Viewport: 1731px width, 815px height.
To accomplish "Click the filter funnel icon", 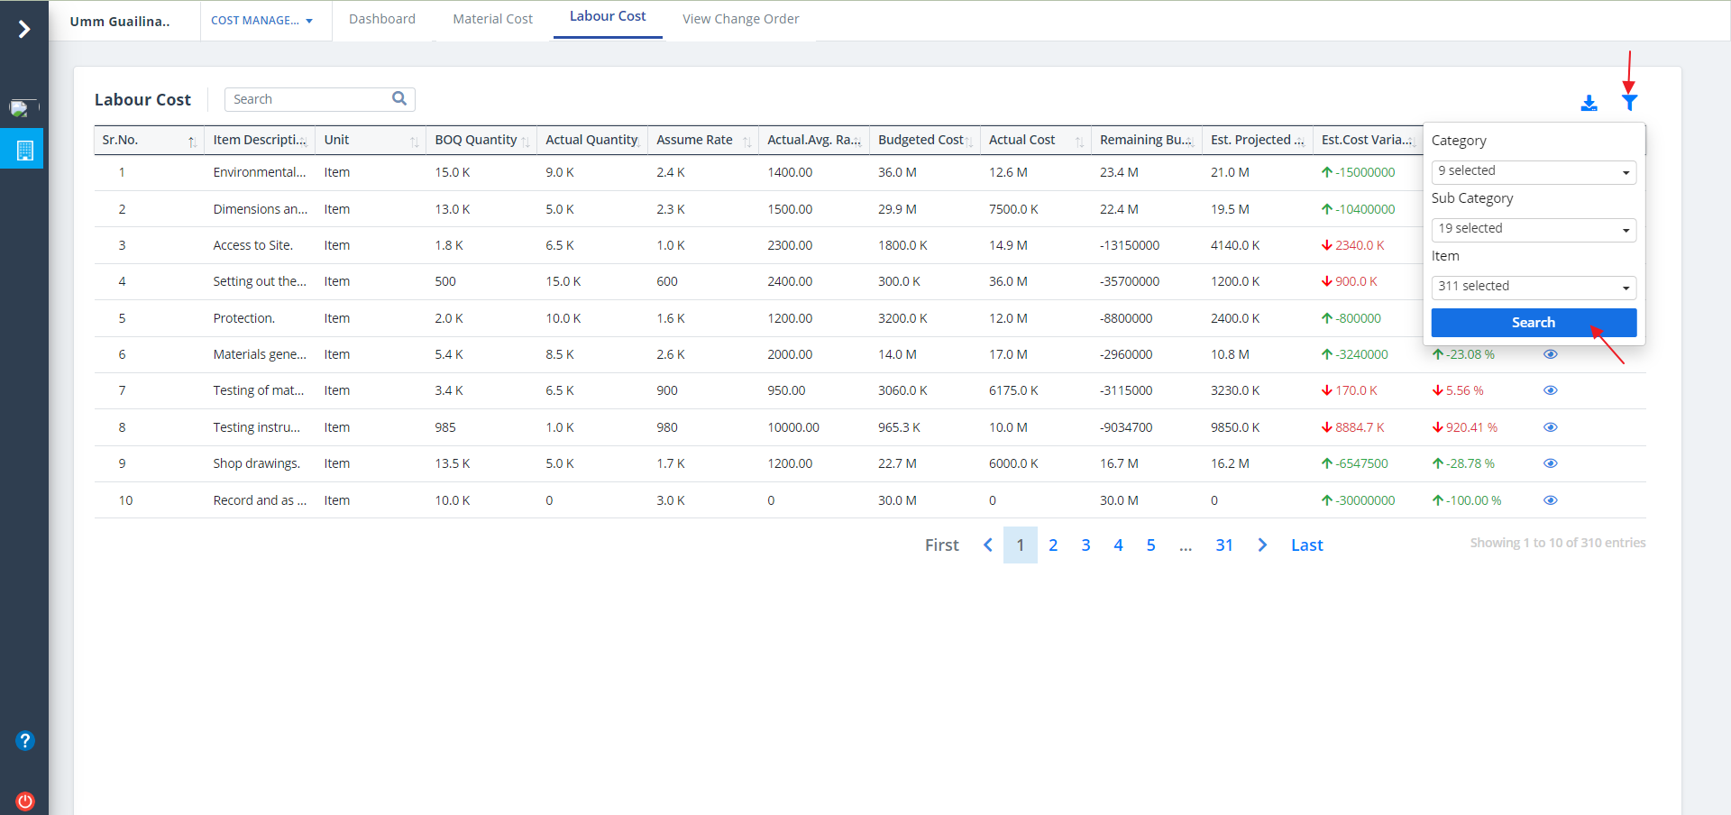I will pyautogui.click(x=1629, y=103).
